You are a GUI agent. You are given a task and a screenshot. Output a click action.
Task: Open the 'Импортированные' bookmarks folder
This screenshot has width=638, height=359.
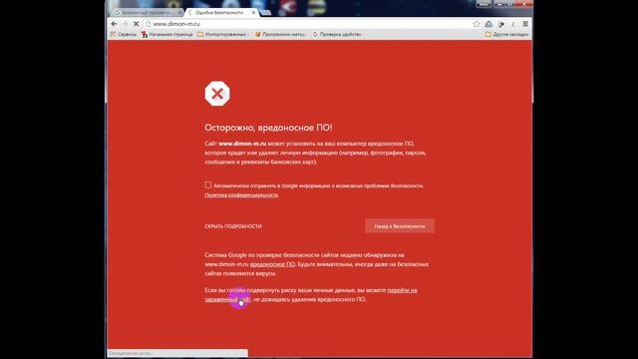click(221, 35)
